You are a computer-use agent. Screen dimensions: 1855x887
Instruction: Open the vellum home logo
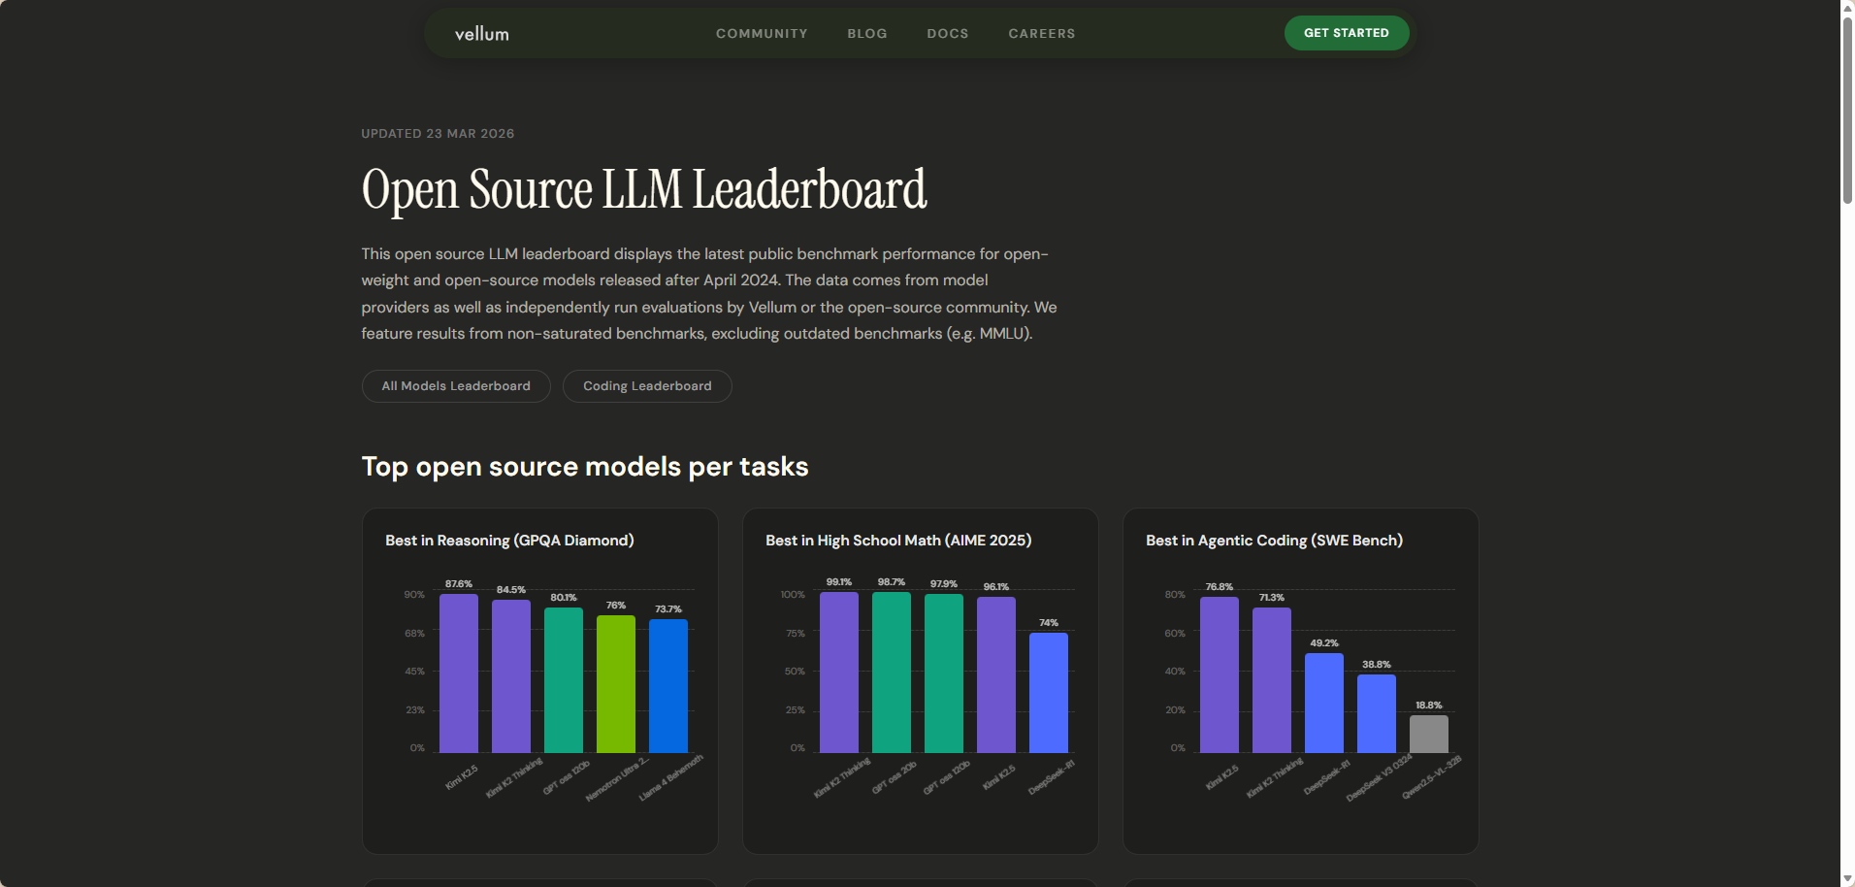(482, 33)
